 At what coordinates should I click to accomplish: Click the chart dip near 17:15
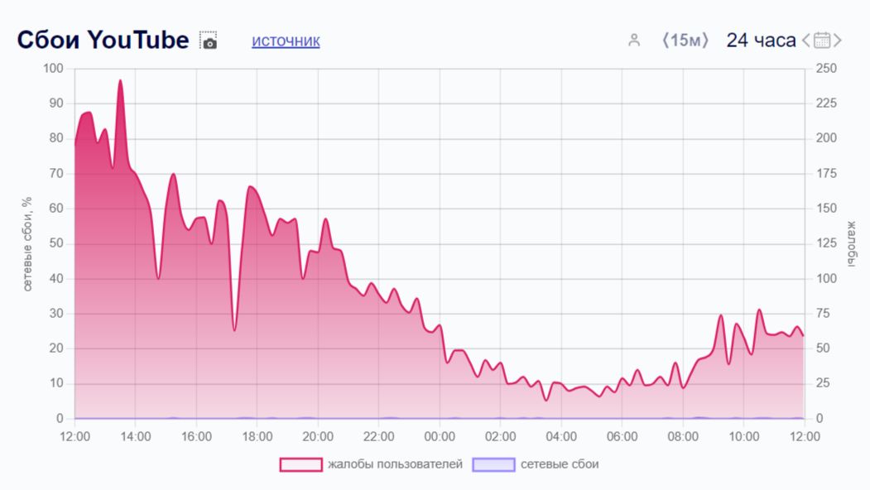(x=234, y=329)
